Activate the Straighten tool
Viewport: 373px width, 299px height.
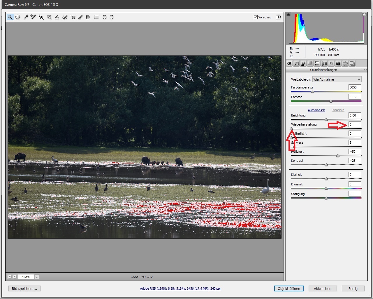pyautogui.click(x=57, y=17)
